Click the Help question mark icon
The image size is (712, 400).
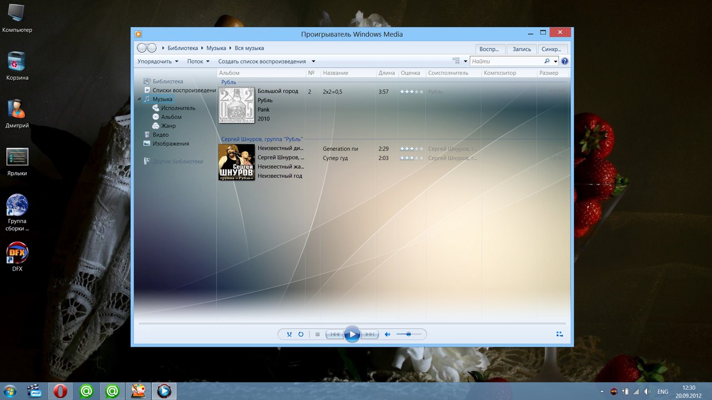tap(565, 62)
